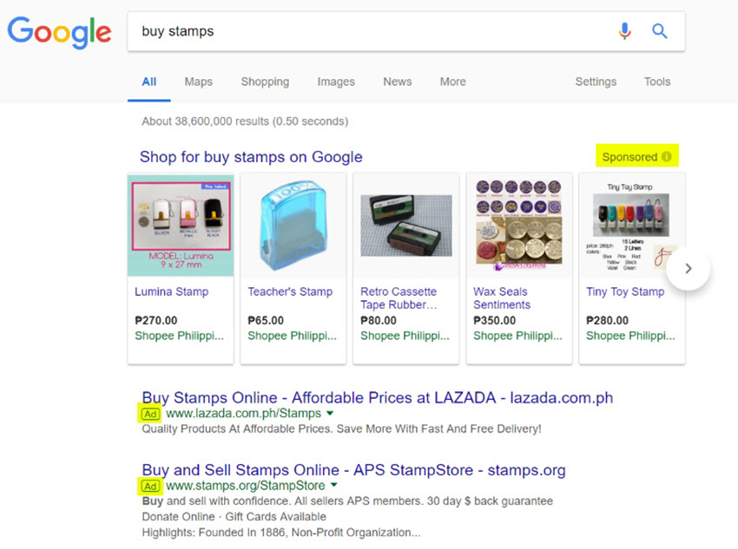Click Shopee Philippi... under Lumina Stamp
This screenshot has height=549, width=738.
point(180,336)
